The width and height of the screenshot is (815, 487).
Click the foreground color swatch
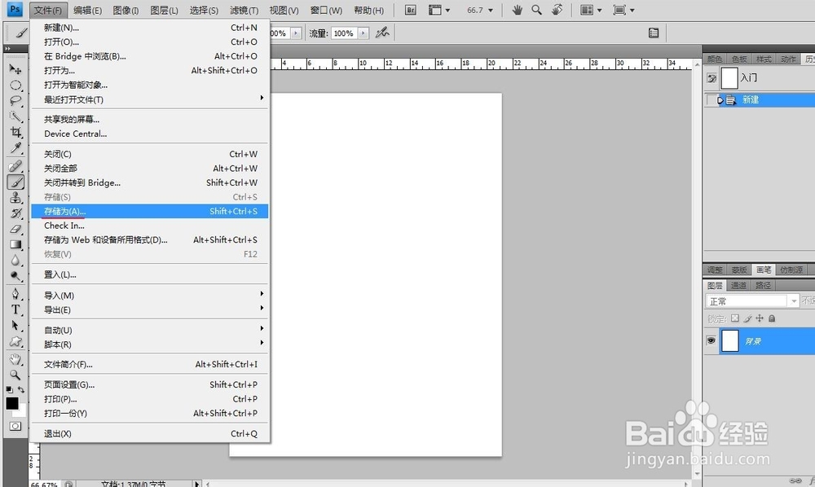point(12,403)
